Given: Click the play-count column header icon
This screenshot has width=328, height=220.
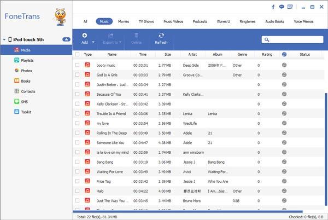Looking at the screenshot, I should (284, 54).
